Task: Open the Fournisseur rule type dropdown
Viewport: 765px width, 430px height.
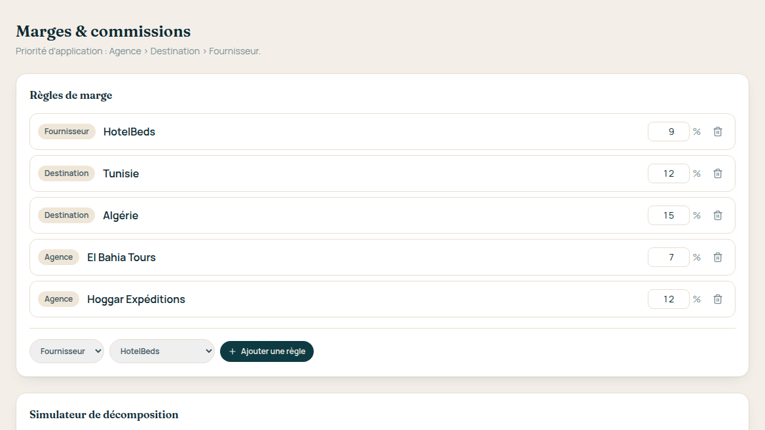Action: [x=67, y=351]
